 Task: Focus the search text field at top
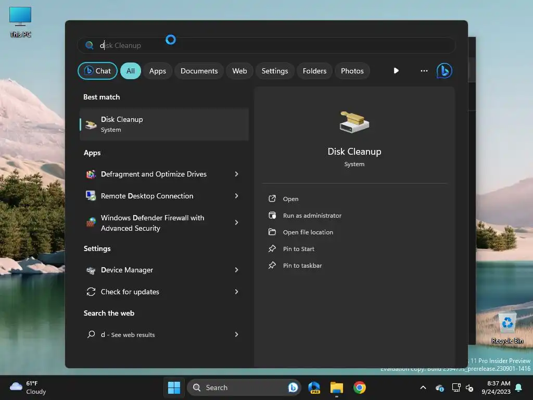point(266,45)
